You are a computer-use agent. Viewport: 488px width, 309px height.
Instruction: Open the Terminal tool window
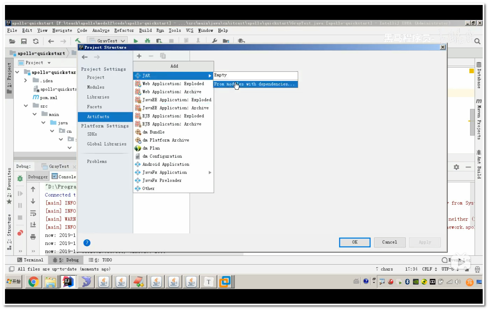(x=30, y=260)
